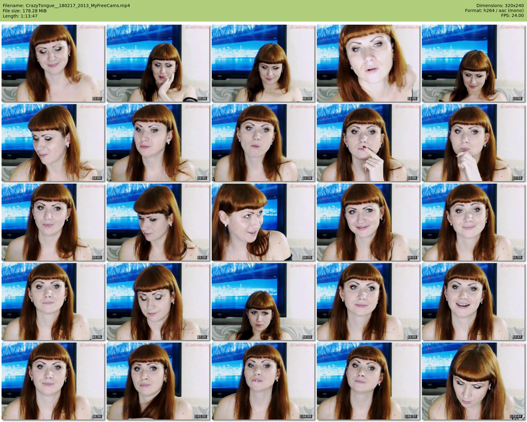
Task: Select the thumbnail at 25:06
Action: tap(368, 143)
